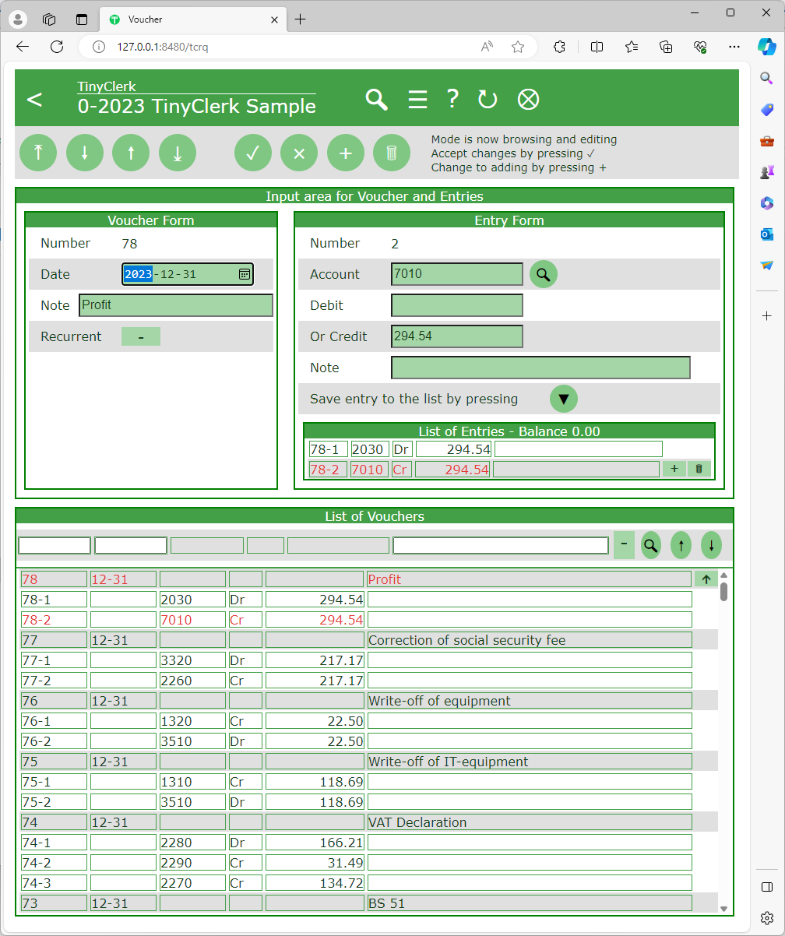
Task: Click the voucher Note field containing Profit
Action: 176,305
